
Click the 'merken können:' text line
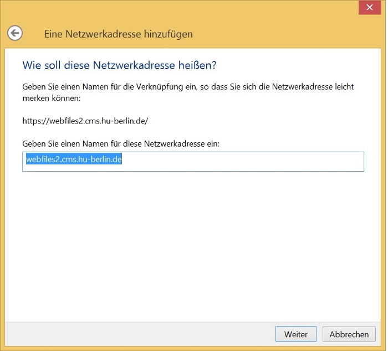pos(52,97)
